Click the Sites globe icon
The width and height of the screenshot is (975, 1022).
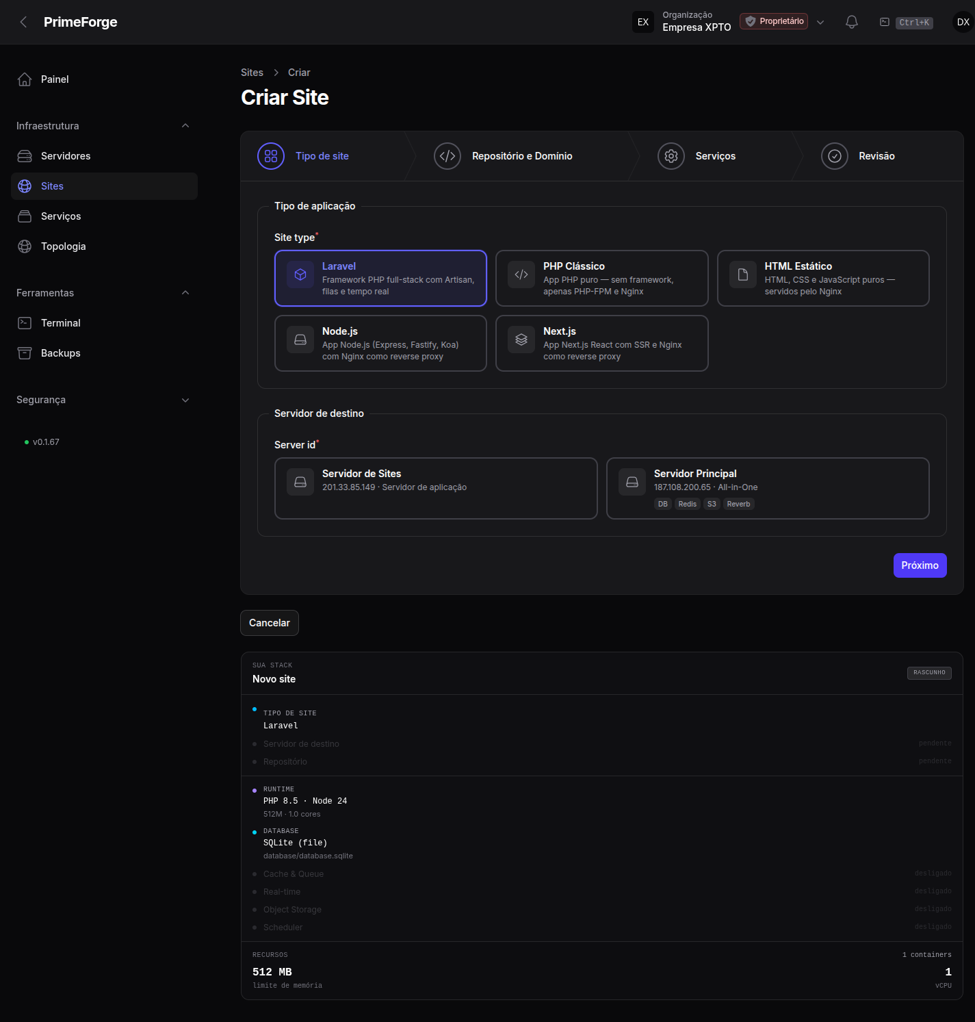tap(25, 186)
